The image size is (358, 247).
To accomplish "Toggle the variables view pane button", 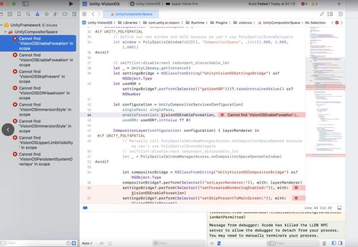I will (334, 243).
